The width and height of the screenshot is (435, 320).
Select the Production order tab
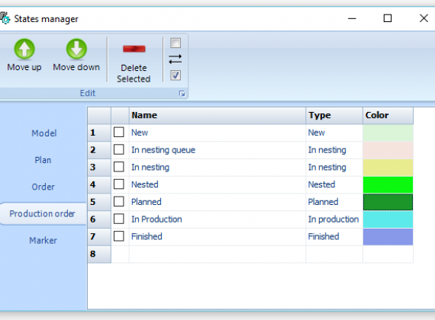pos(42,213)
